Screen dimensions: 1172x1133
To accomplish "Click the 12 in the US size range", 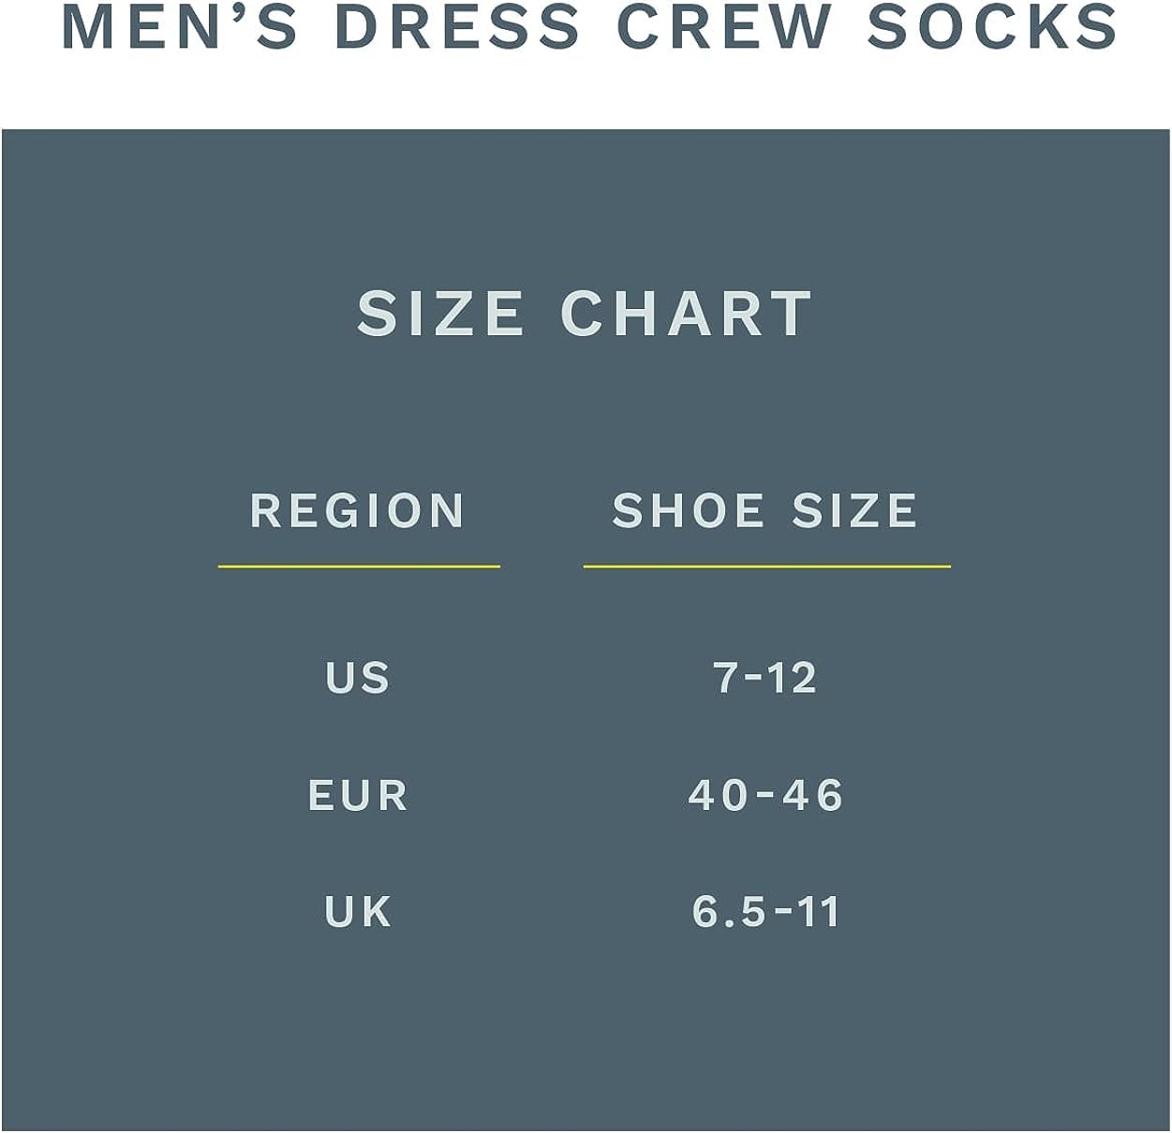I will click(x=792, y=678).
